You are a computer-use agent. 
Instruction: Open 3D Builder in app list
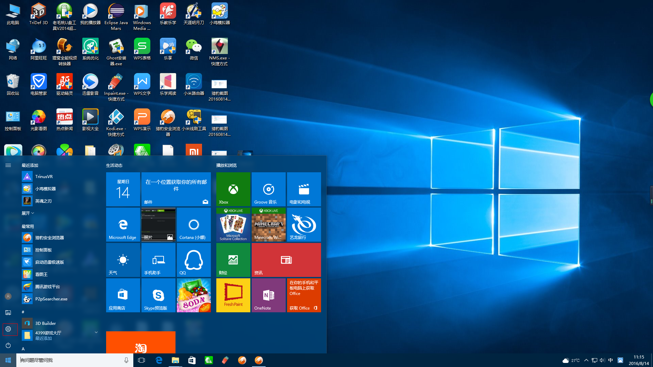coord(45,323)
